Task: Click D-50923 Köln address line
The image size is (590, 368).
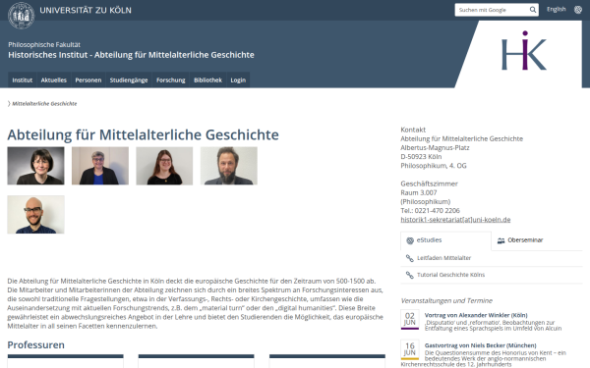Action: 421,157
